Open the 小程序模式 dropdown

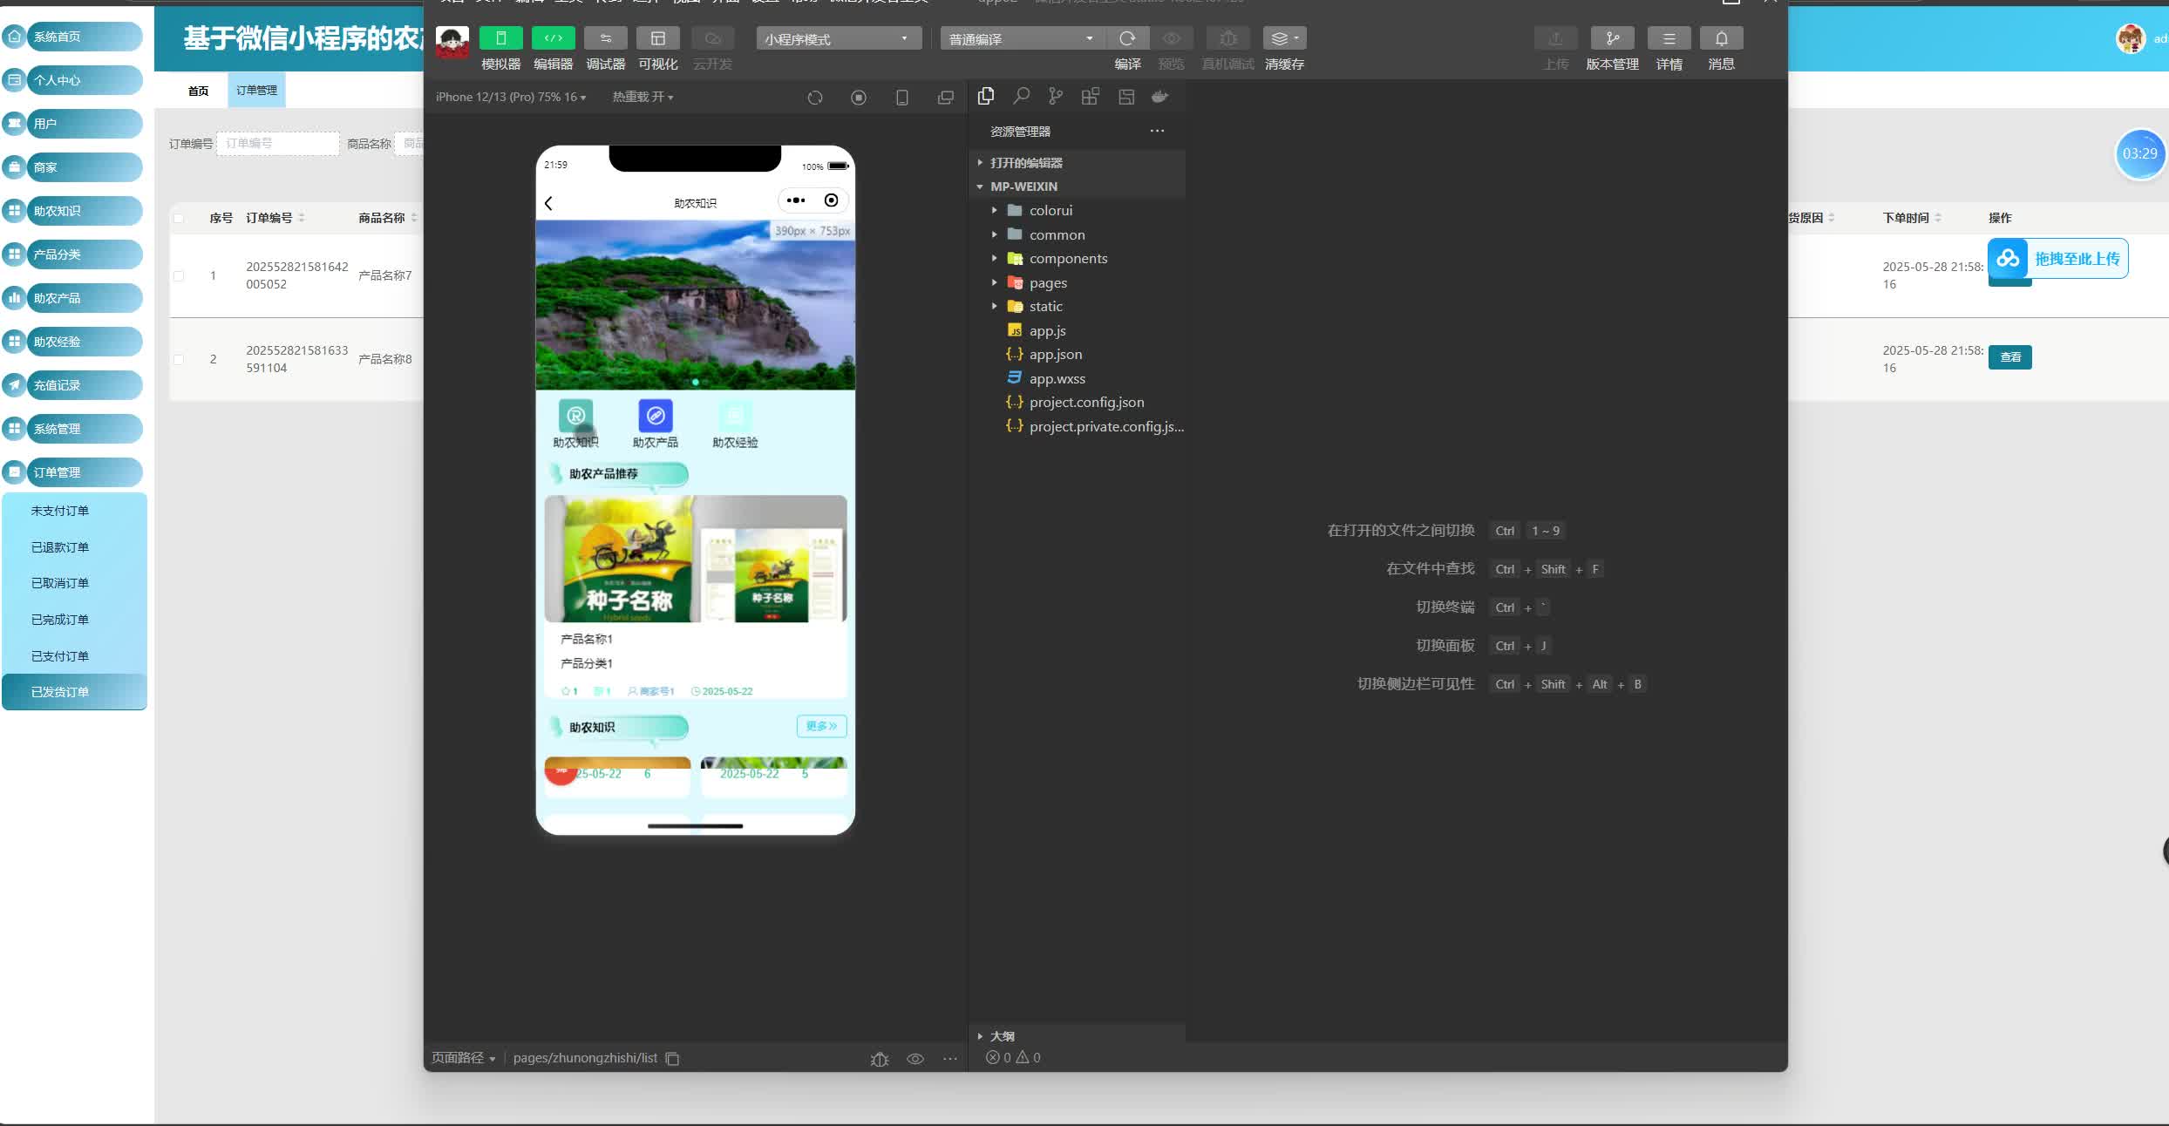pos(838,38)
